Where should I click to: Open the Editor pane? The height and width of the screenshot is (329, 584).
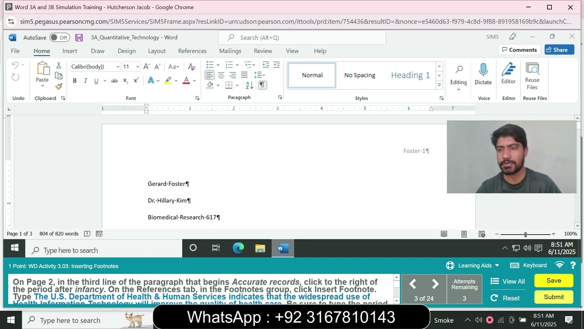(509, 74)
